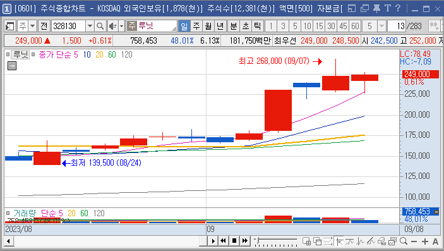Select interval button 45
444x251 pixels.
click(343, 27)
